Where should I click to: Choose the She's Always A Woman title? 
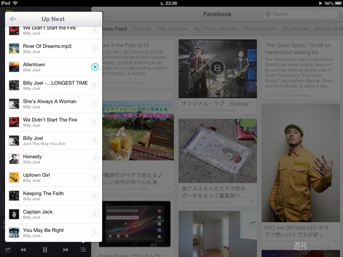coord(50,102)
